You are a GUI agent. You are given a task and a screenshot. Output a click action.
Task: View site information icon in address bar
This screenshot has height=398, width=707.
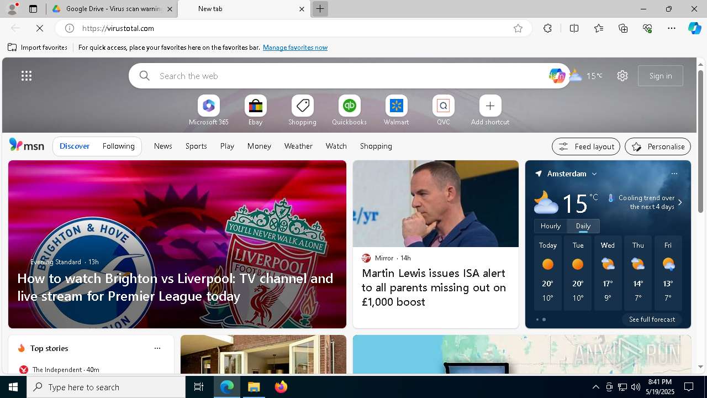point(70,28)
